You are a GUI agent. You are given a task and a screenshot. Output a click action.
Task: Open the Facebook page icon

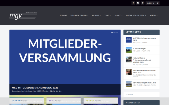point(133,3)
